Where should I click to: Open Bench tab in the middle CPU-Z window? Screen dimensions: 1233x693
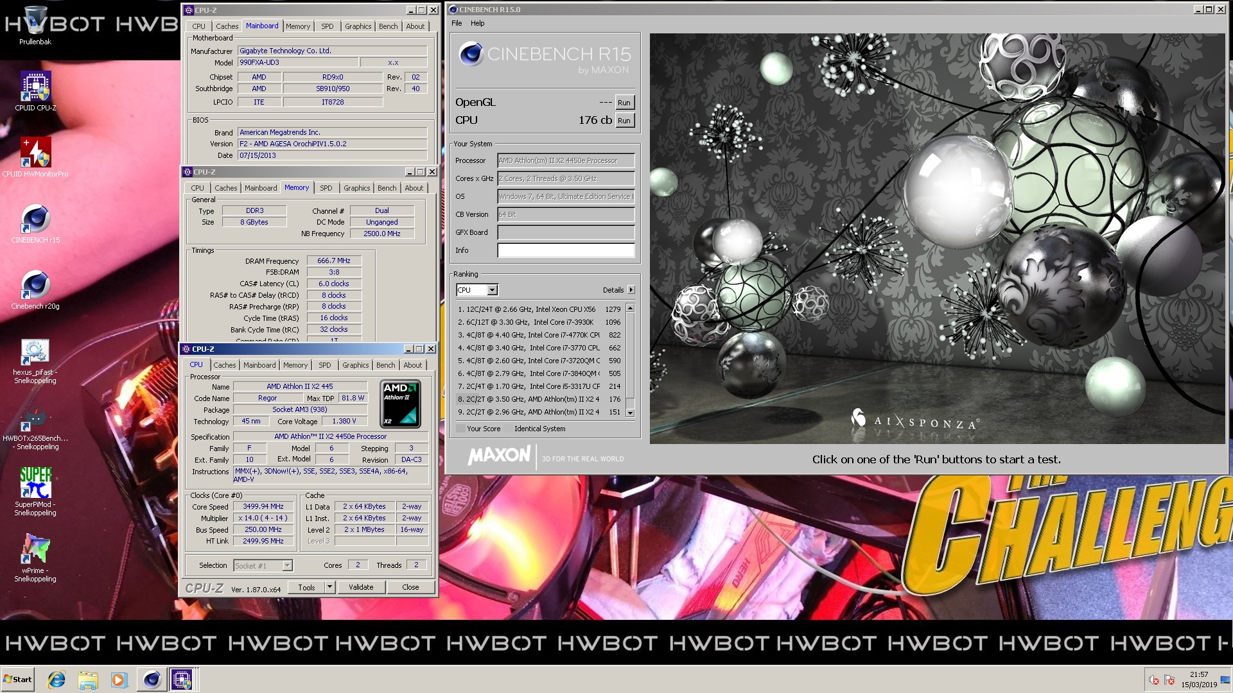tap(387, 188)
